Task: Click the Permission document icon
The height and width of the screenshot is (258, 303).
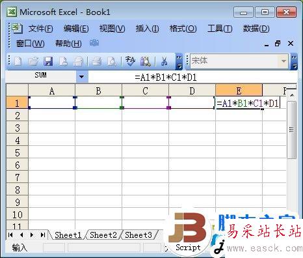Action: click(x=63, y=61)
